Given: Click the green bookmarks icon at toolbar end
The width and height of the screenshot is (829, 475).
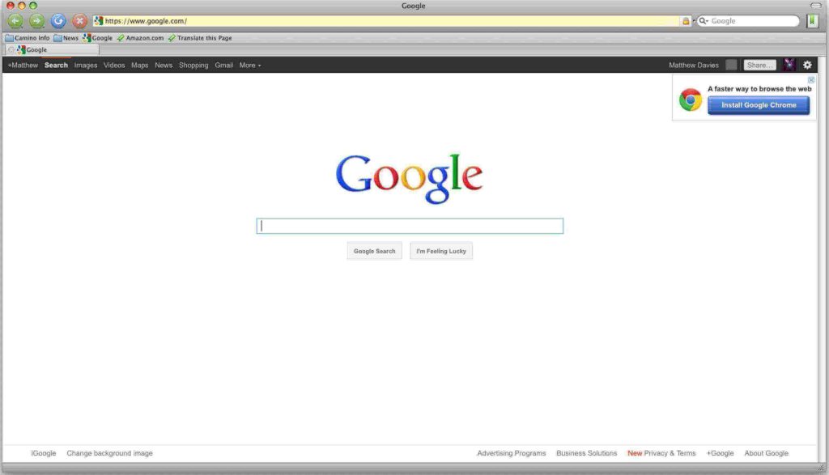Looking at the screenshot, I should [813, 20].
